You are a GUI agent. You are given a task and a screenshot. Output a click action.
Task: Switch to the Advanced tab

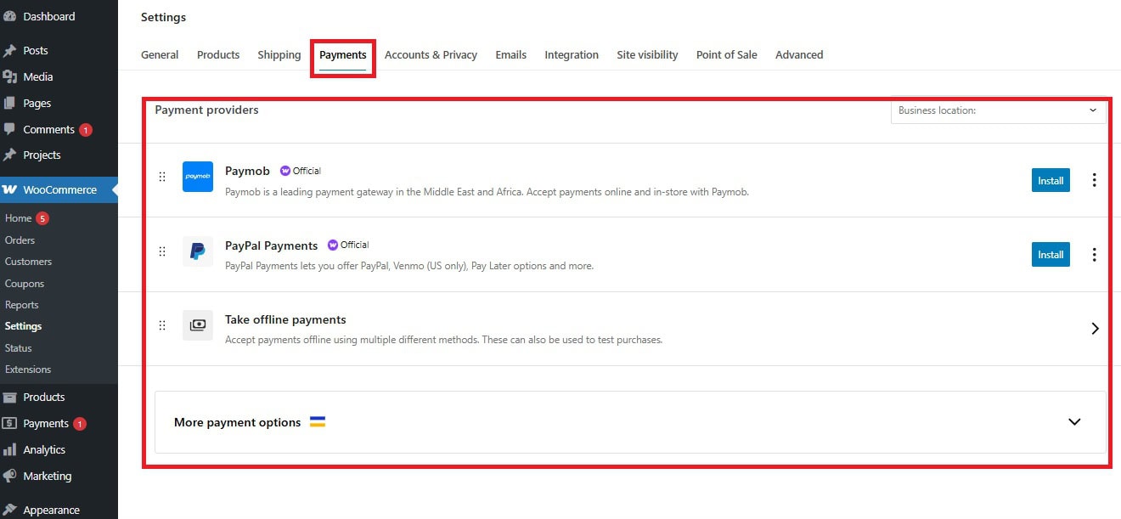(x=799, y=55)
